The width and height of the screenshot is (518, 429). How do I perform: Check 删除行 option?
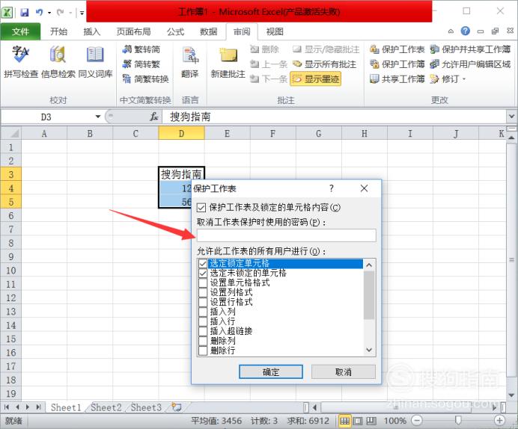(203, 351)
